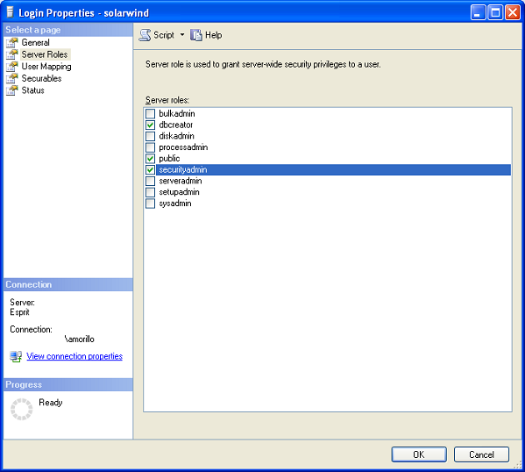525x472 pixels.
Task: Click the window resize grip corner
Action: tap(518, 464)
